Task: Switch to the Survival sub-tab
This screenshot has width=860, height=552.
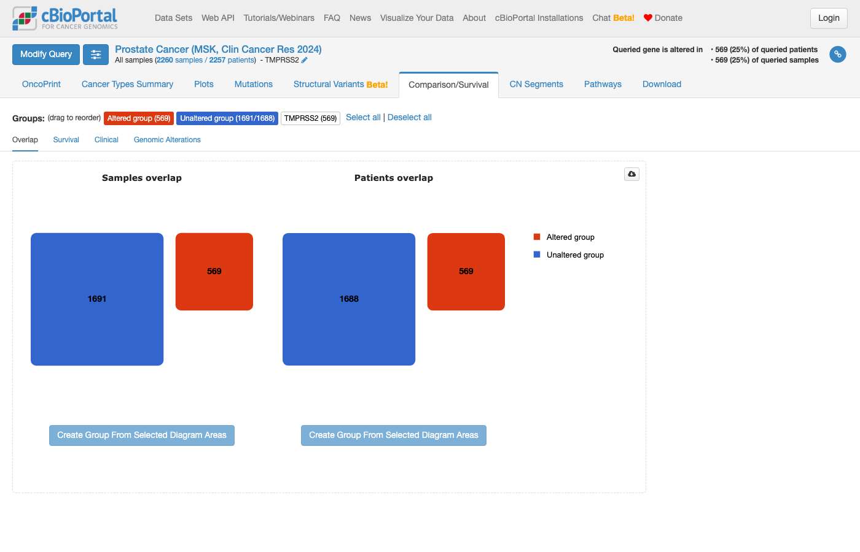Action: (66, 140)
